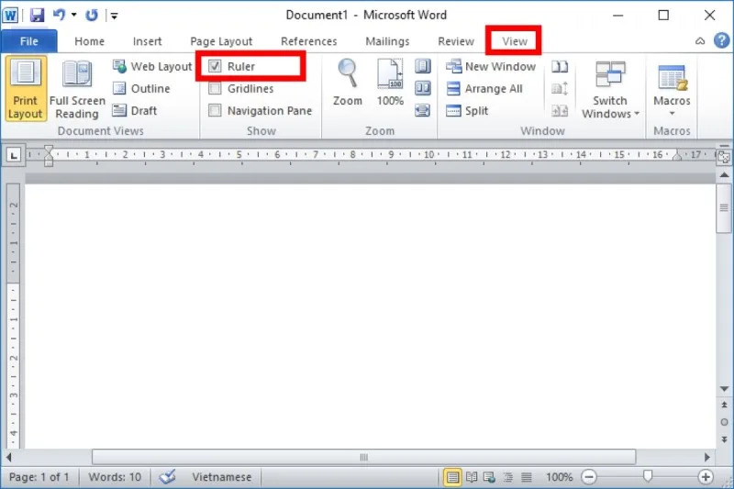The height and width of the screenshot is (489, 734).
Task: Set zoom to 100% using ribbon button
Action: coord(390,82)
